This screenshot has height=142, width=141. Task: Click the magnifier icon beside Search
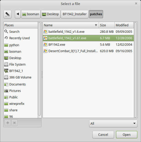tap(6, 31)
